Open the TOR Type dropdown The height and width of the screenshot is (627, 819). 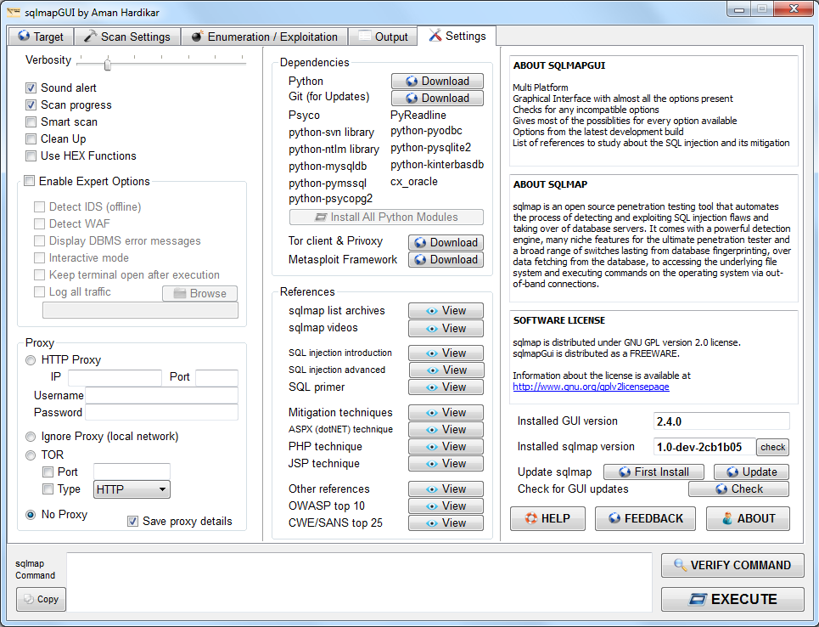pyautogui.click(x=132, y=489)
